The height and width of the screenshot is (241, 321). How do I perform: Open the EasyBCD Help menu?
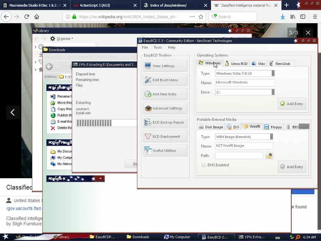tap(171, 47)
